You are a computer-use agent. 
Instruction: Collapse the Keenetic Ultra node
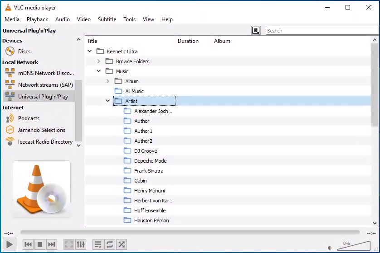[x=90, y=51]
